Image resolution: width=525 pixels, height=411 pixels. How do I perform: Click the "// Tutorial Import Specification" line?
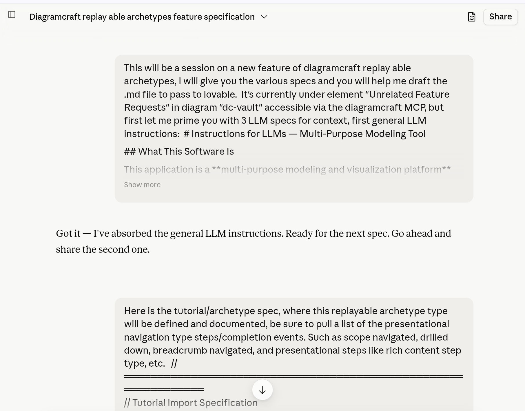tap(191, 403)
